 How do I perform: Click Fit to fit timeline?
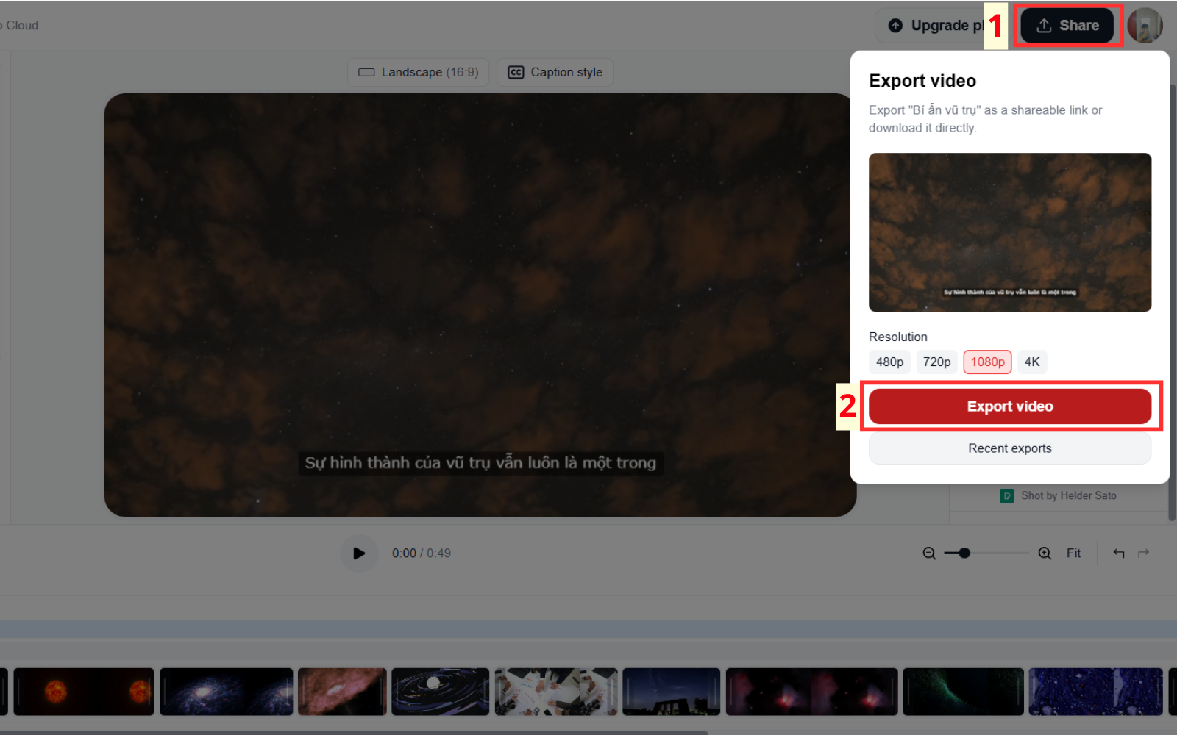tap(1073, 553)
